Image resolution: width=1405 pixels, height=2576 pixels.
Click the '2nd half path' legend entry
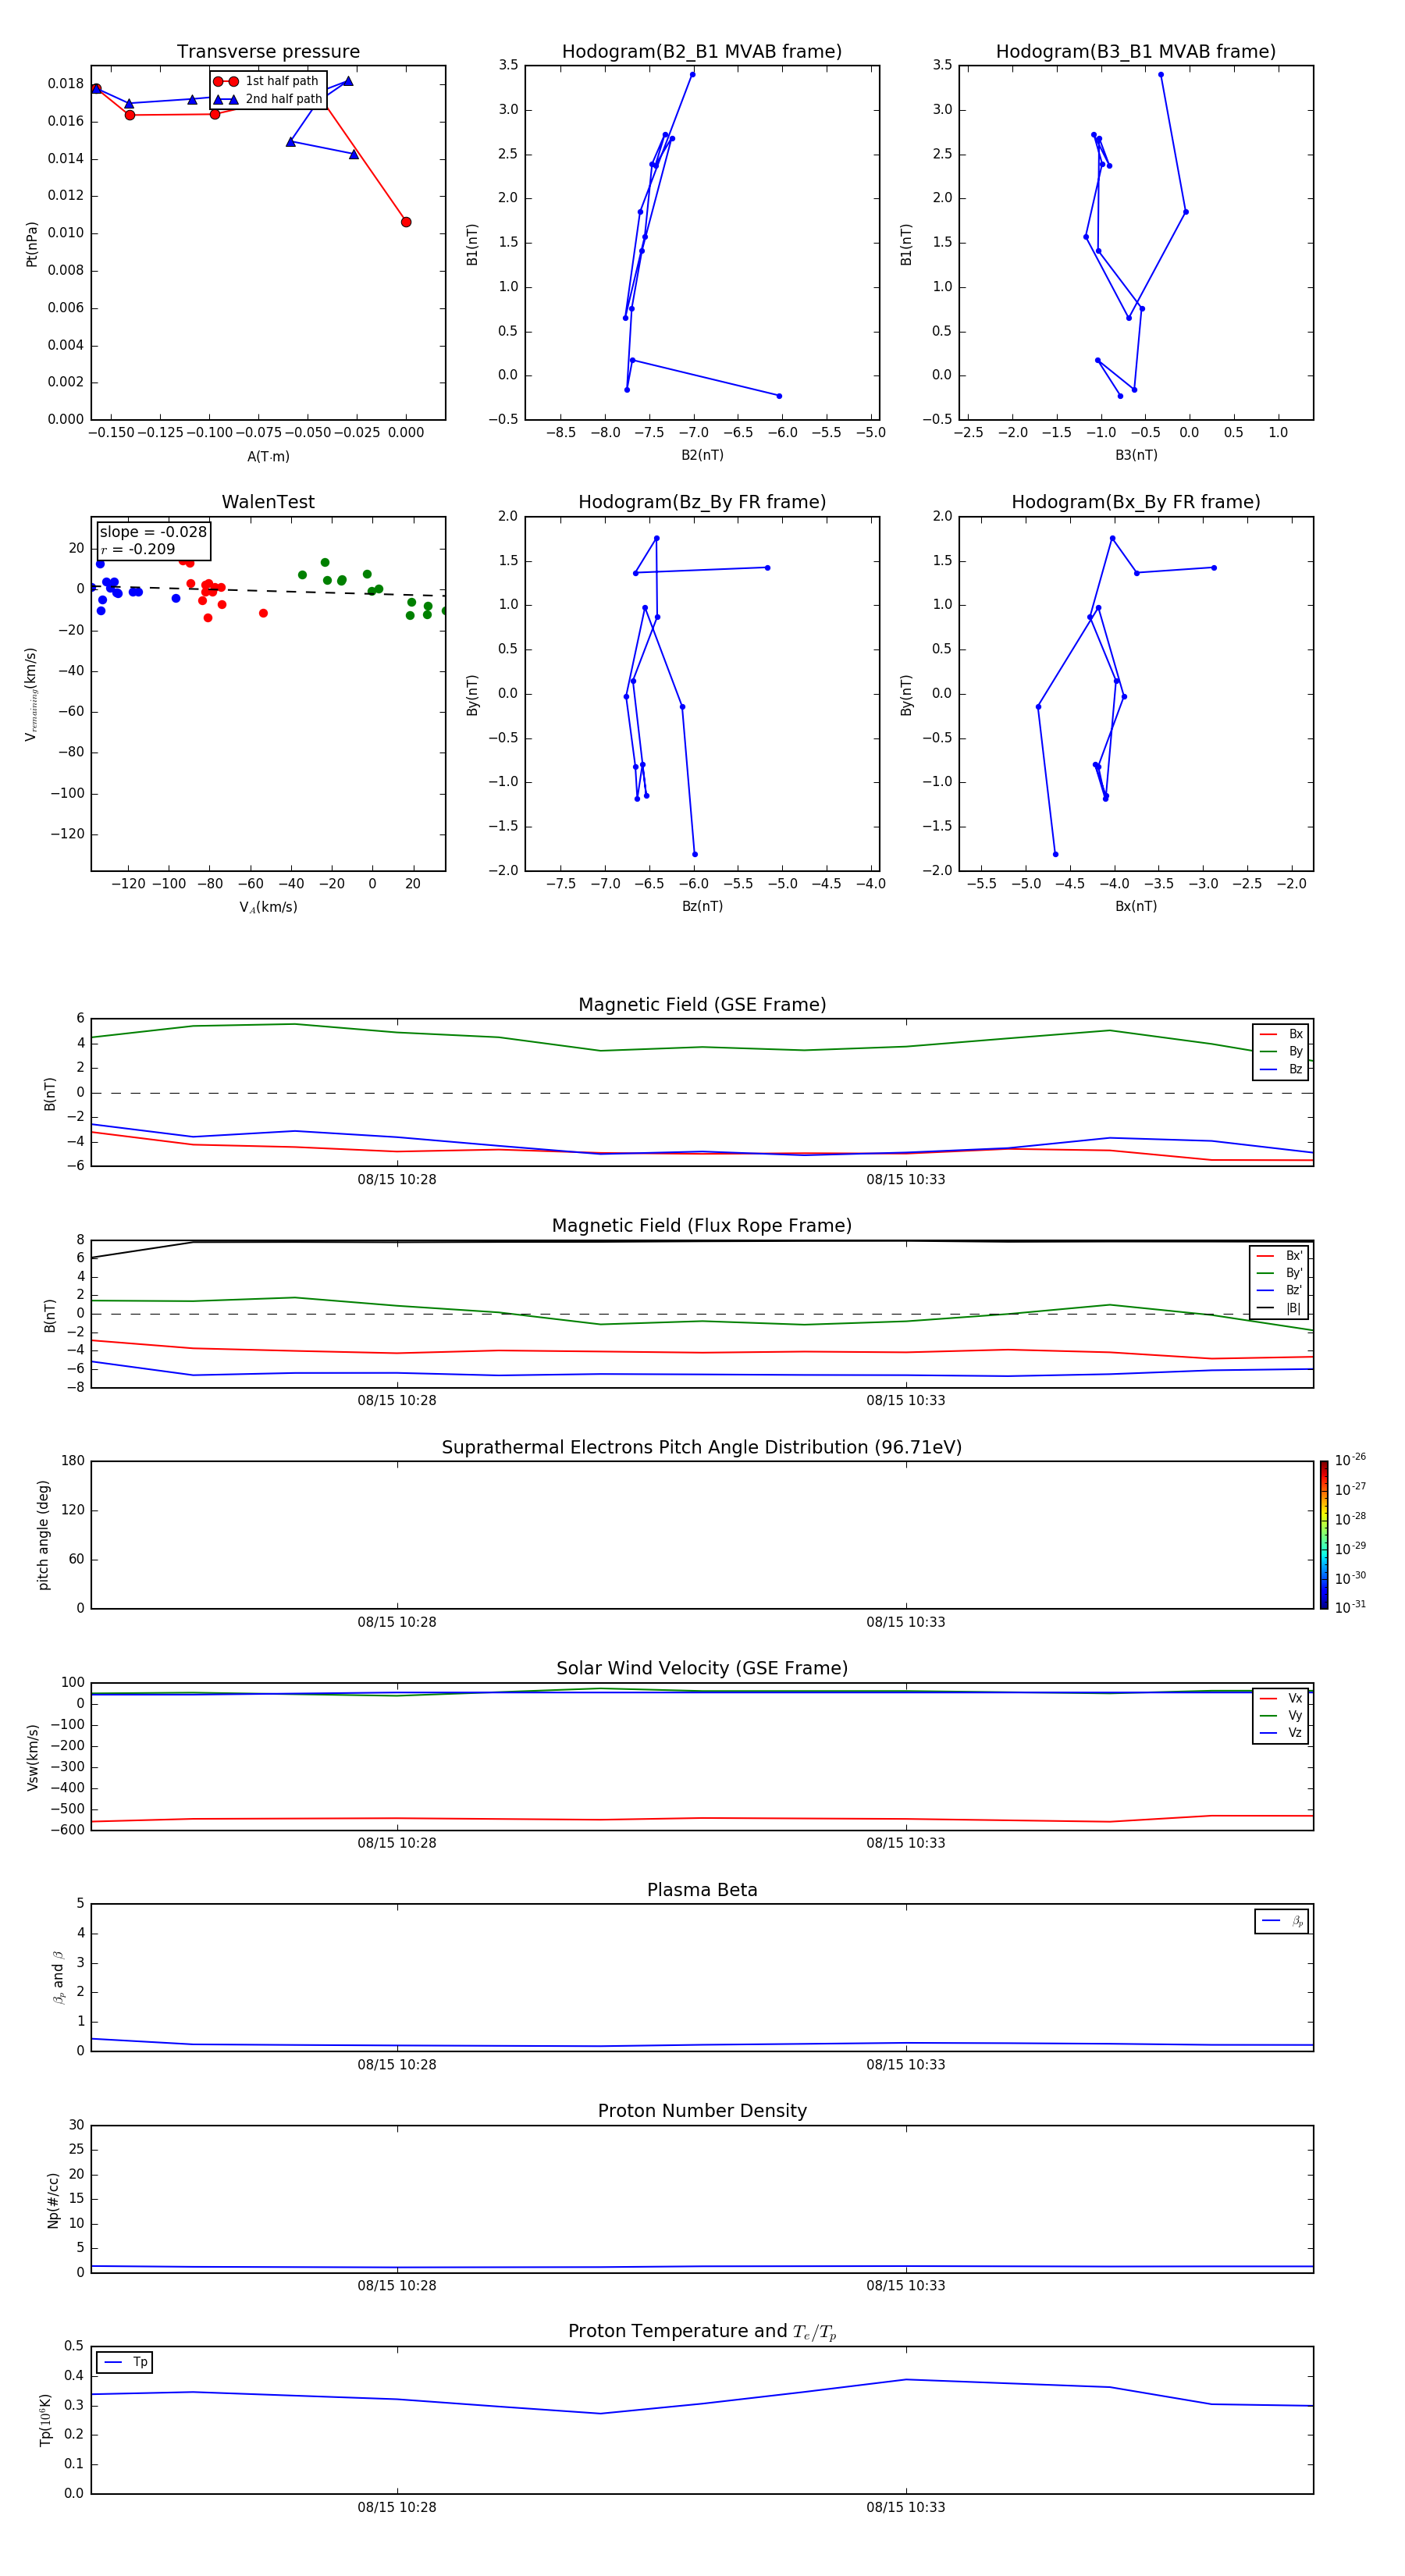coord(268,99)
